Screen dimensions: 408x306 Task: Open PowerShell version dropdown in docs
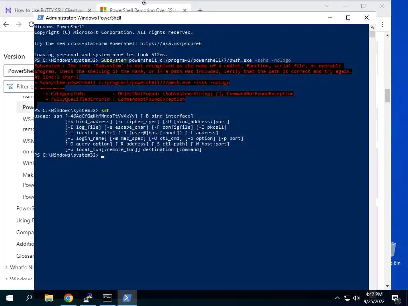(19, 71)
